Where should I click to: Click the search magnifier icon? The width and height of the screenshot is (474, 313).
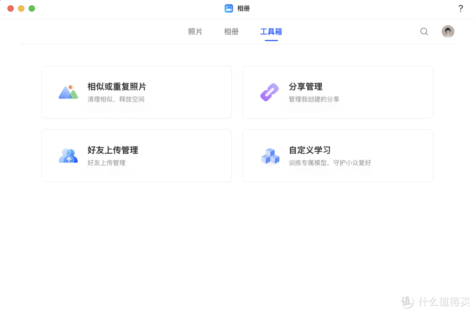[x=424, y=31]
